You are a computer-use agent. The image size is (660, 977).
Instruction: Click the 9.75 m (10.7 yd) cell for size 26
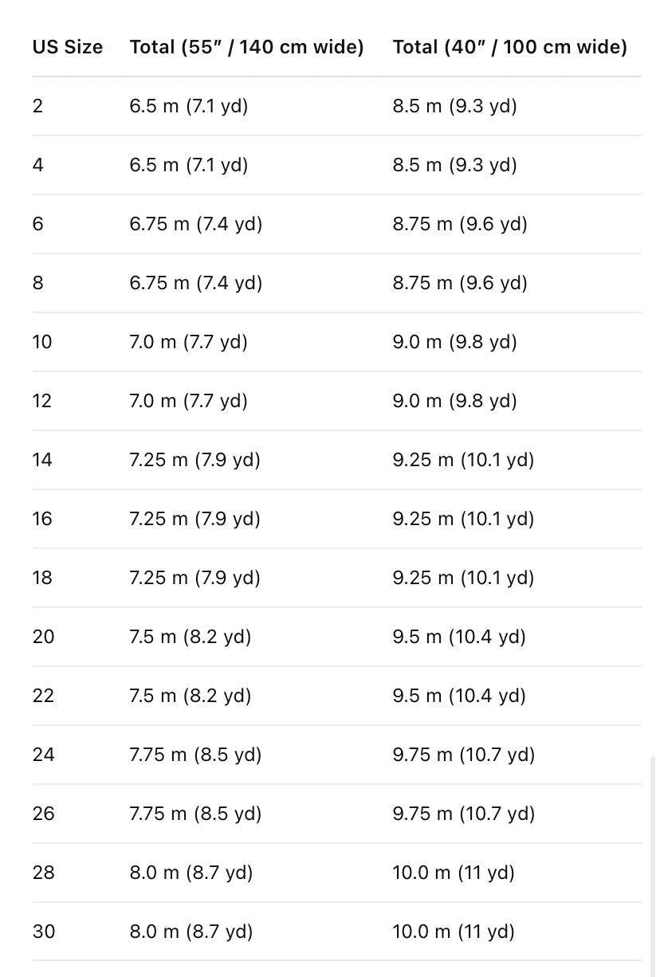coord(464,814)
